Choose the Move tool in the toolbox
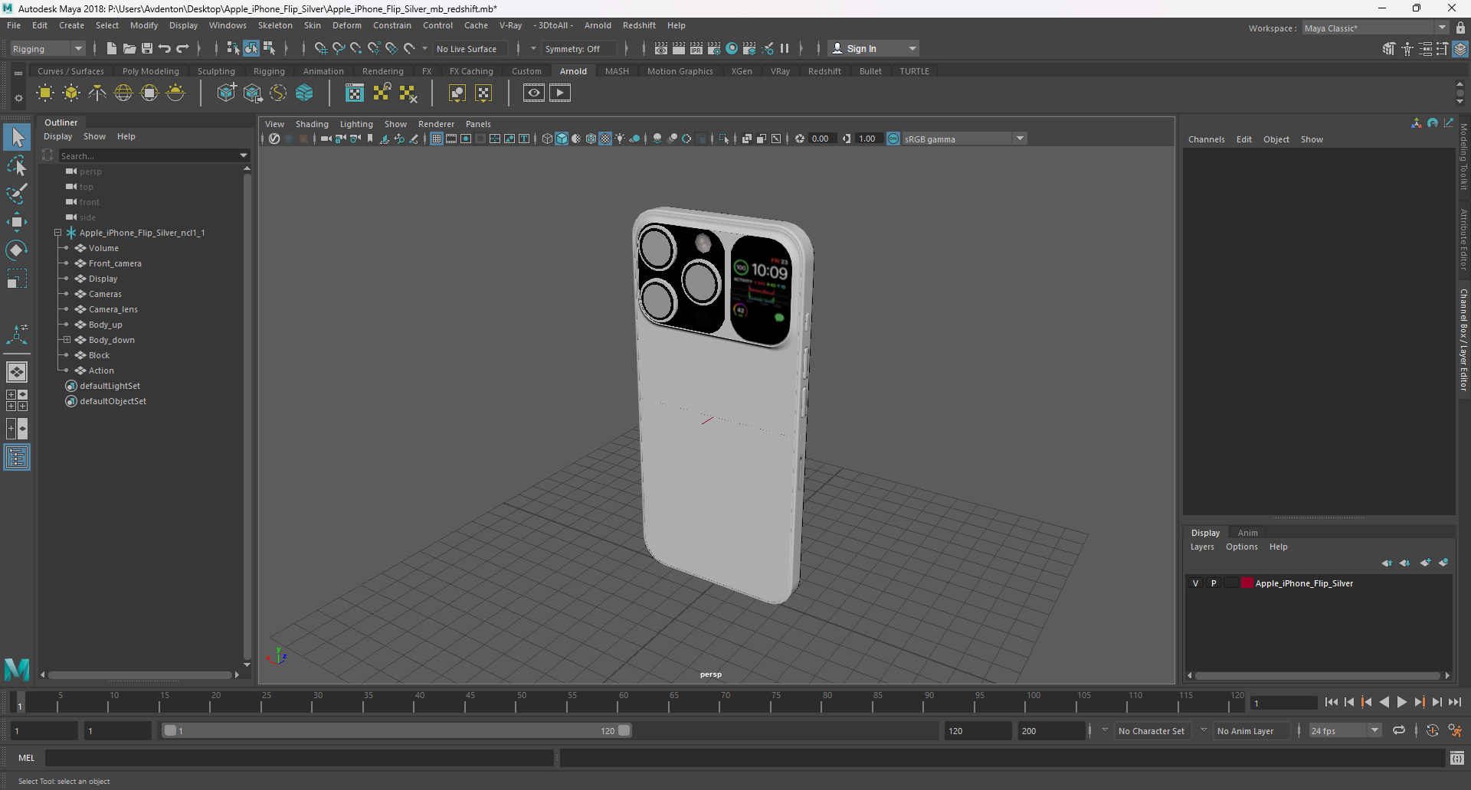This screenshot has width=1471, height=790. coord(17,222)
